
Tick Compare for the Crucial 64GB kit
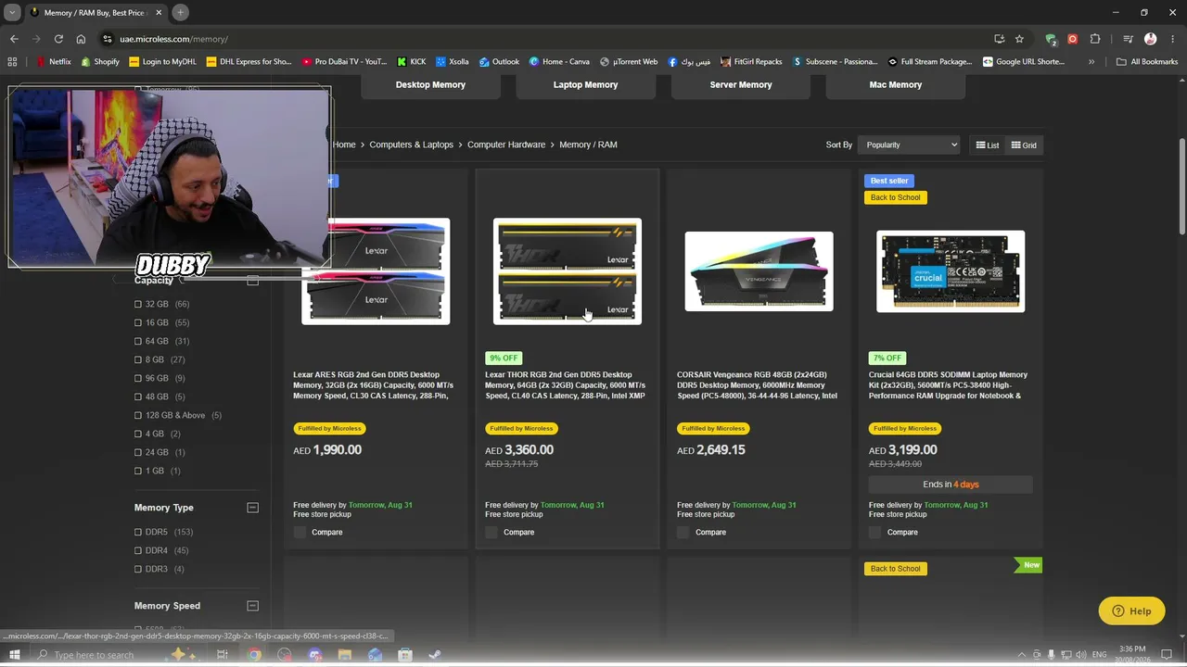click(875, 532)
